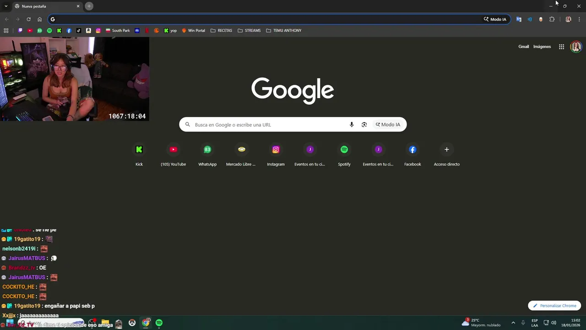
Task: Expand the STREAMS bookmark folder
Action: (249, 31)
